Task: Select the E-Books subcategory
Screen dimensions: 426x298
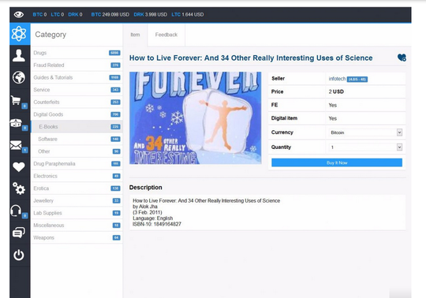Action: tap(77, 127)
